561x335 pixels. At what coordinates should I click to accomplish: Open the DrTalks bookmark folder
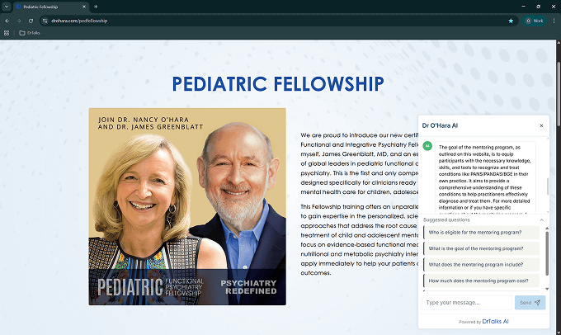30,33
